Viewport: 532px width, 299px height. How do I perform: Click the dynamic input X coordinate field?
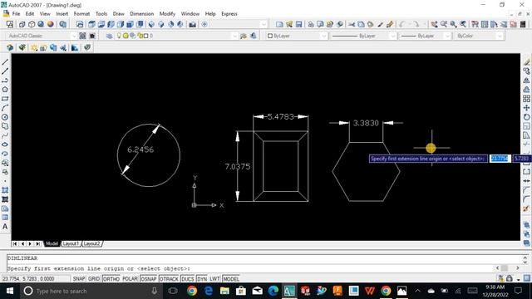tap(500, 159)
